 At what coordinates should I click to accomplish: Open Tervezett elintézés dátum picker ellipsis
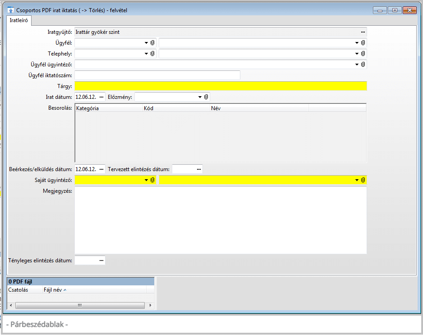[198, 169]
